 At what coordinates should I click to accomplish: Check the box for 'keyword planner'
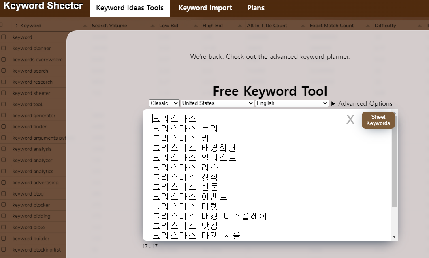pos(3,48)
